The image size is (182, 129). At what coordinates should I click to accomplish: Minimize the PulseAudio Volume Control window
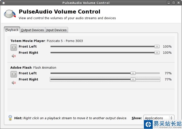(x=168, y=3)
